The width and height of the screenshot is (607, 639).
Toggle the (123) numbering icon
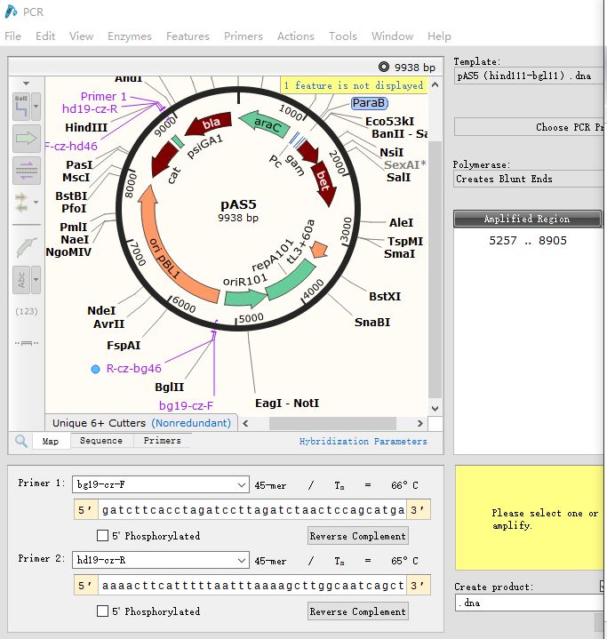pos(27,311)
